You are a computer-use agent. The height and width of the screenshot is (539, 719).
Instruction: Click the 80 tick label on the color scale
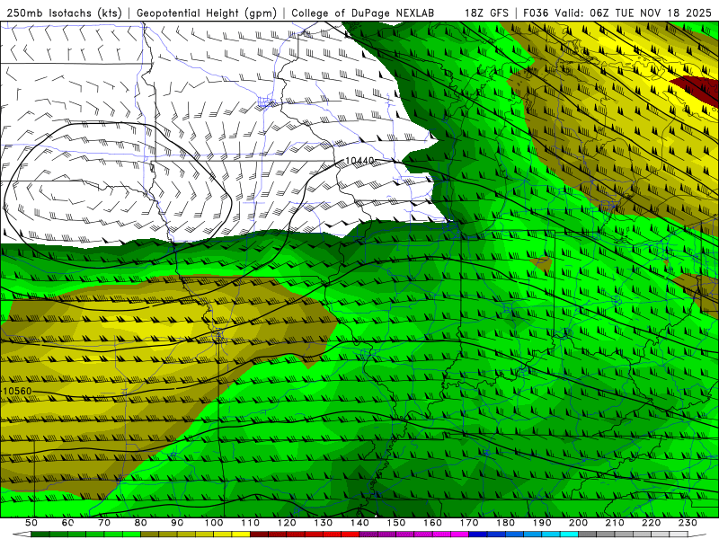click(141, 523)
